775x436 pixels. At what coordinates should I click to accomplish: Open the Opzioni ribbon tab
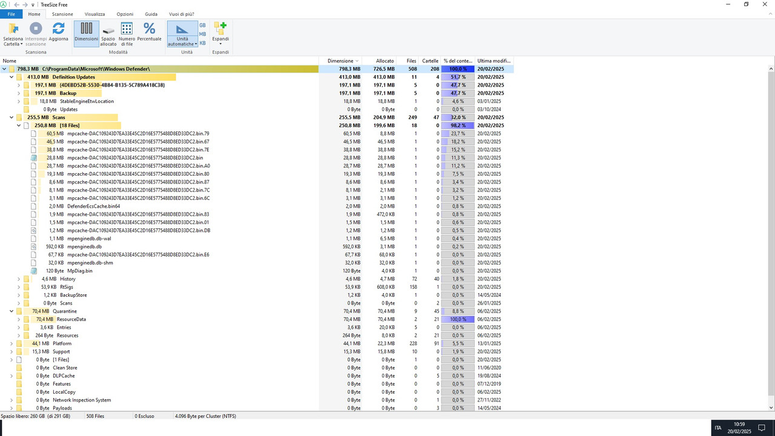click(x=125, y=14)
